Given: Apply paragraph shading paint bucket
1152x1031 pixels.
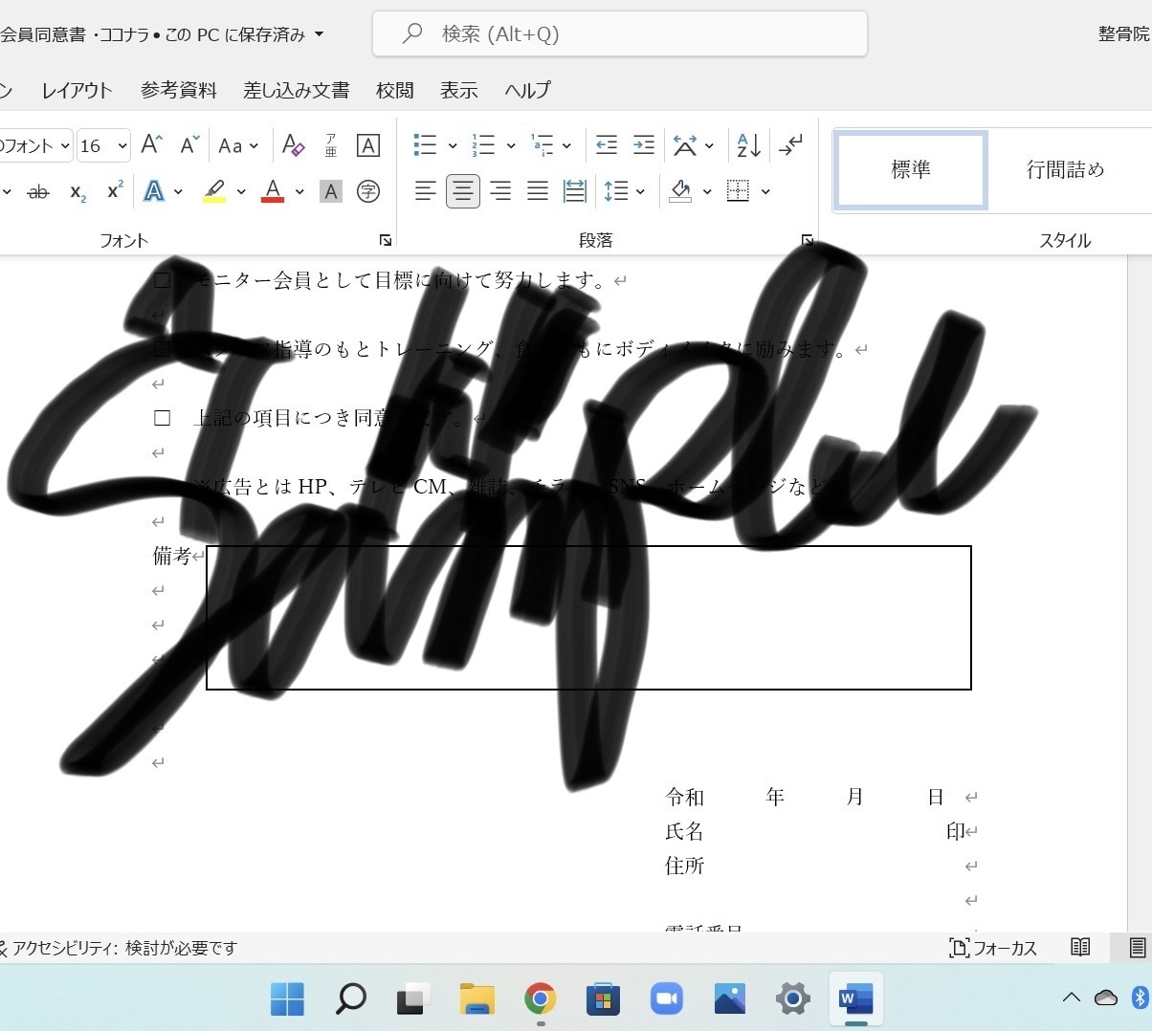Looking at the screenshot, I should (680, 191).
